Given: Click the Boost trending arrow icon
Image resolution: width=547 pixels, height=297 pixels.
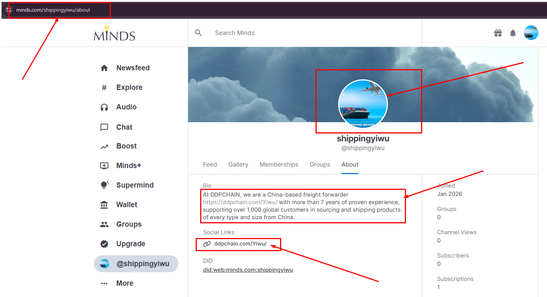Looking at the screenshot, I should 104,147.
